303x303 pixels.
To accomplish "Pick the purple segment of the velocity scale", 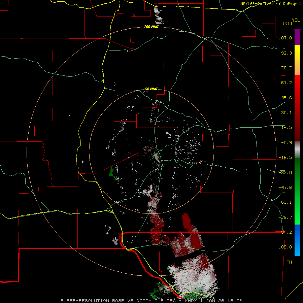I will (x=297, y=37).
